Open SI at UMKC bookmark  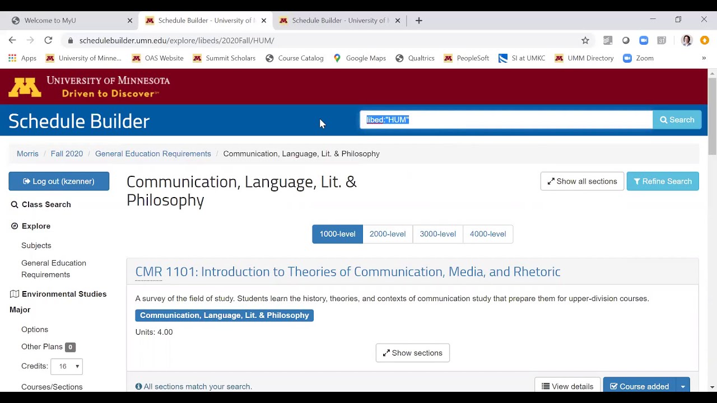click(522, 58)
